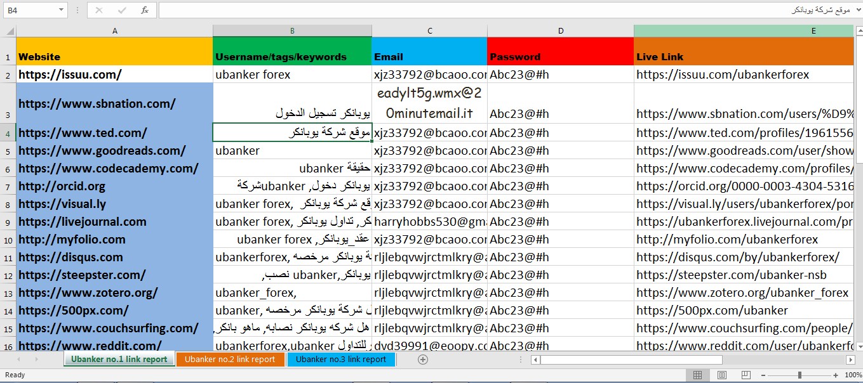The width and height of the screenshot is (863, 383).
Task: Open the Ubanker no.3 link report sheet
Action: click(x=342, y=359)
